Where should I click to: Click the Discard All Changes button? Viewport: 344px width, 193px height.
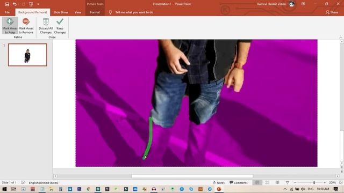point(46,26)
